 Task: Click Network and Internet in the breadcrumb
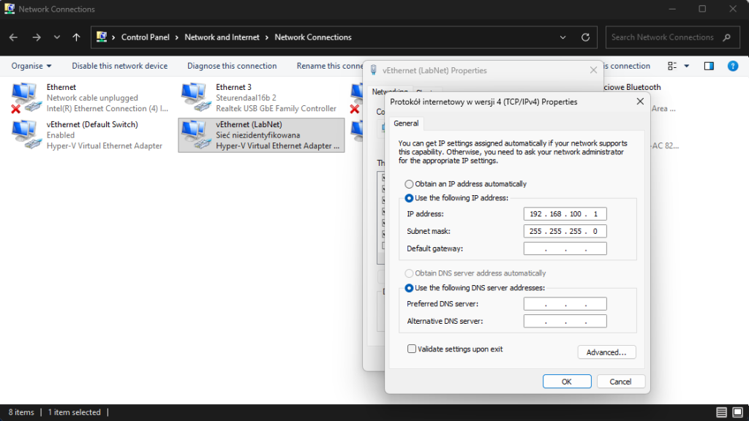(x=223, y=37)
